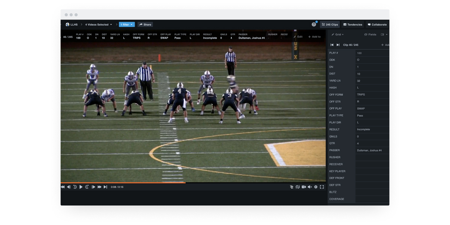The image size is (450, 225).
Task: Skip to next clip in side panel
Action: tap(338, 45)
